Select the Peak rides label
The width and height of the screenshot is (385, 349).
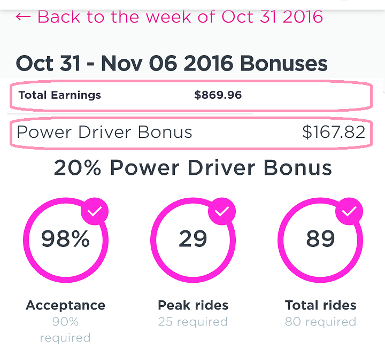[x=193, y=306]
